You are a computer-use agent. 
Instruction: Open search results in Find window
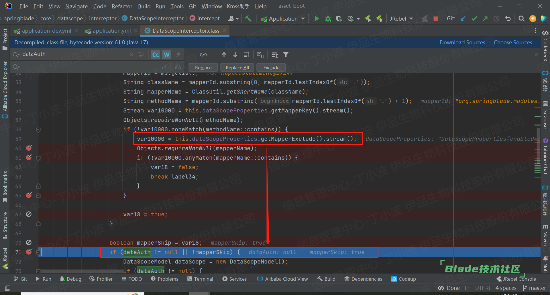(246, 55)
